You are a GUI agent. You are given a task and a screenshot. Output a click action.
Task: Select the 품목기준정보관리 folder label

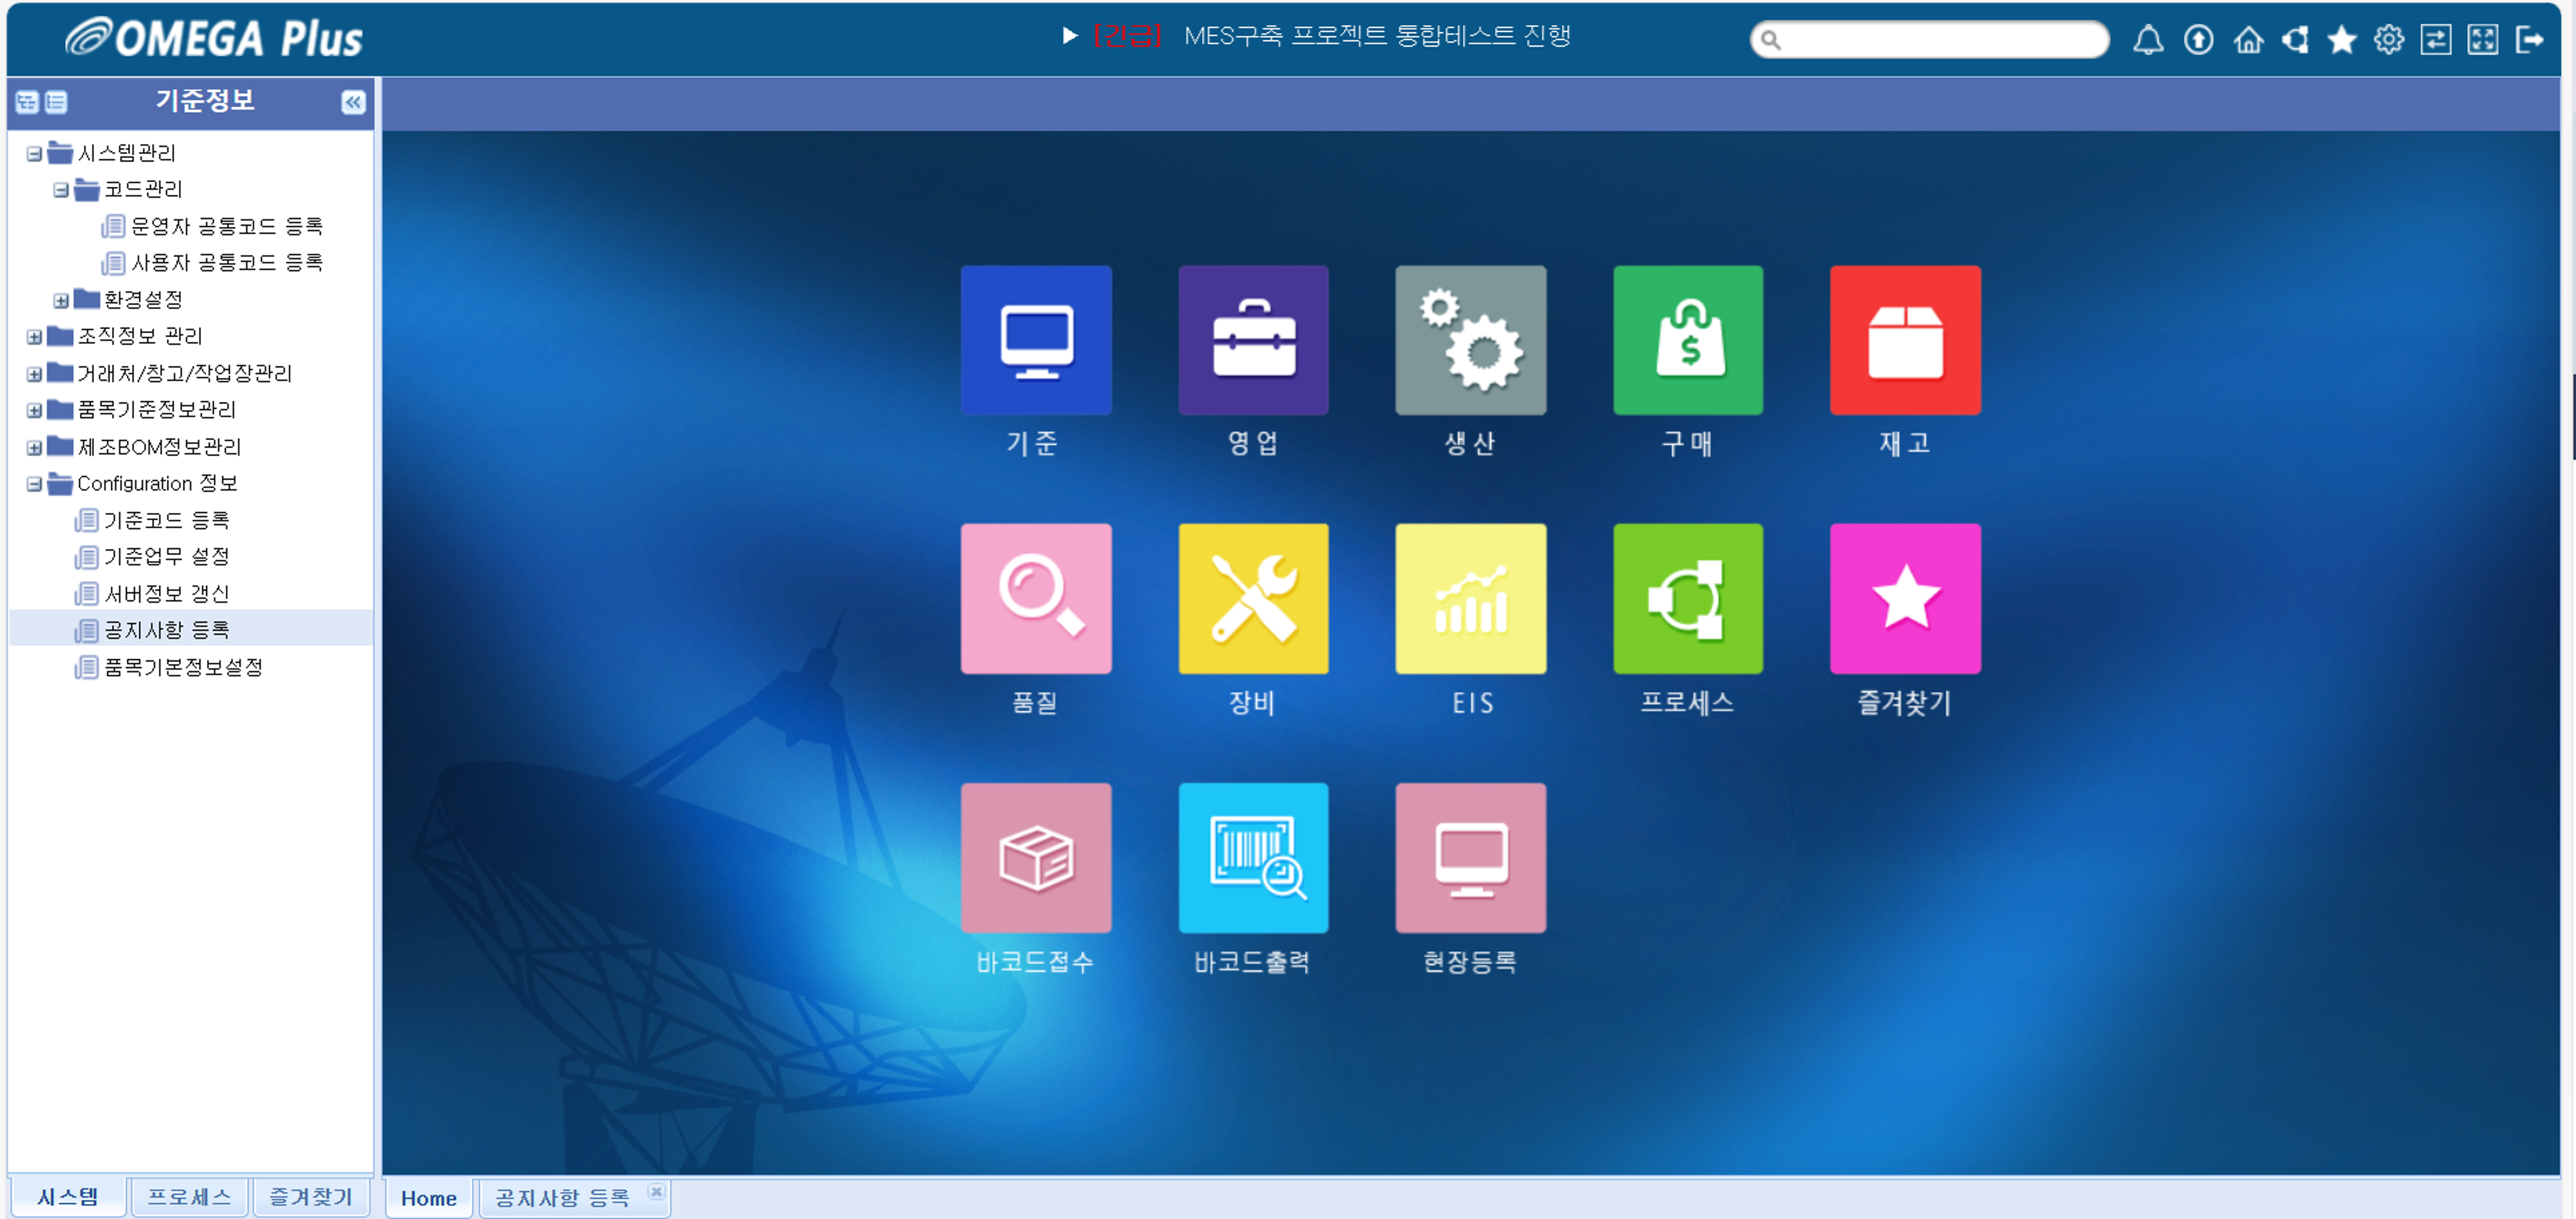tap(157, 410)
